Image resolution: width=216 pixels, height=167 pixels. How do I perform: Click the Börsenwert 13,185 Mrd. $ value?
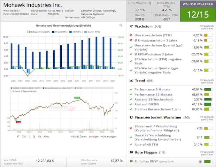(x=55, y=11)
